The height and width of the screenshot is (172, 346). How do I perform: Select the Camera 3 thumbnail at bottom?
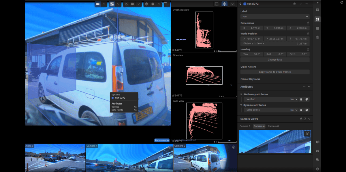(x=55, y=158)
